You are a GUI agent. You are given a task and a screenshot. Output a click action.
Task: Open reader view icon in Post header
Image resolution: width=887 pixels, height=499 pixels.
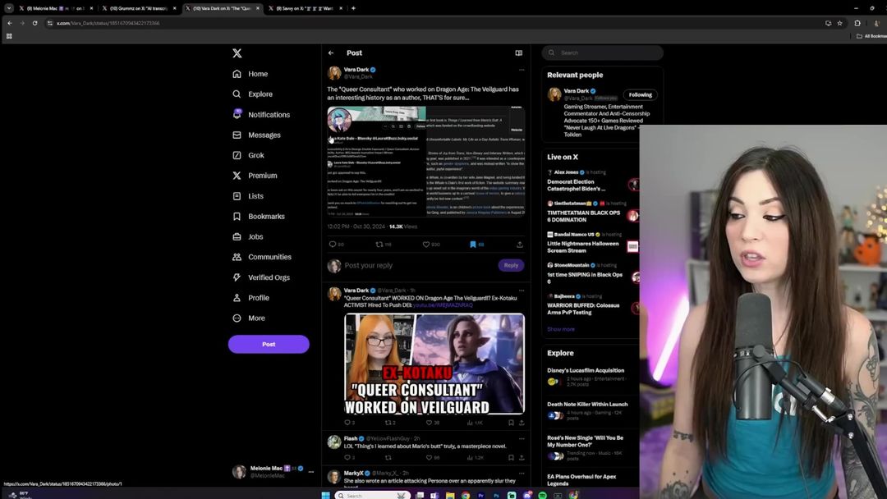[519, 53]
